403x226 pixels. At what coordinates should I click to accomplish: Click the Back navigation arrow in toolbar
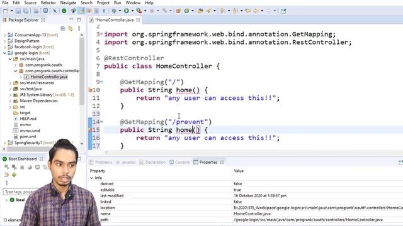click(256, 11)
